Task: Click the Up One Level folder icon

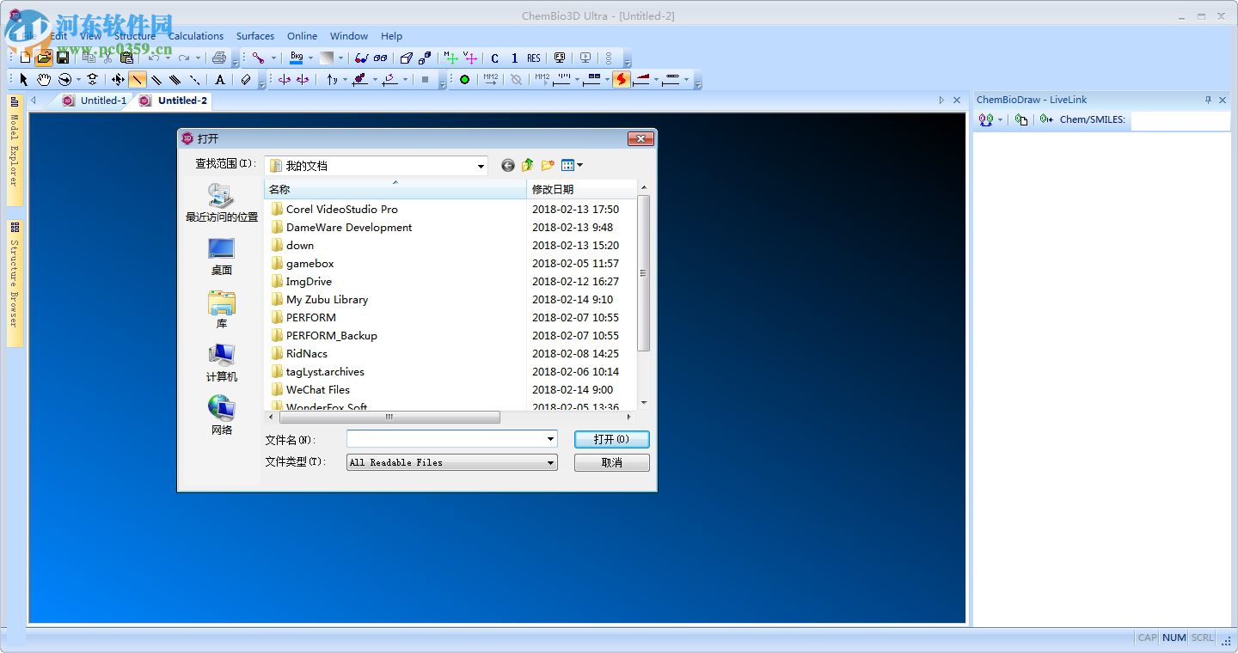Action: (x=528, y=165)
